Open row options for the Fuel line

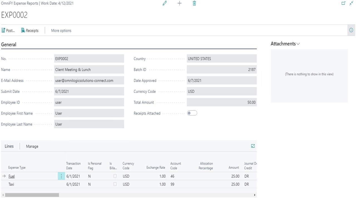[x=61, y=176]
